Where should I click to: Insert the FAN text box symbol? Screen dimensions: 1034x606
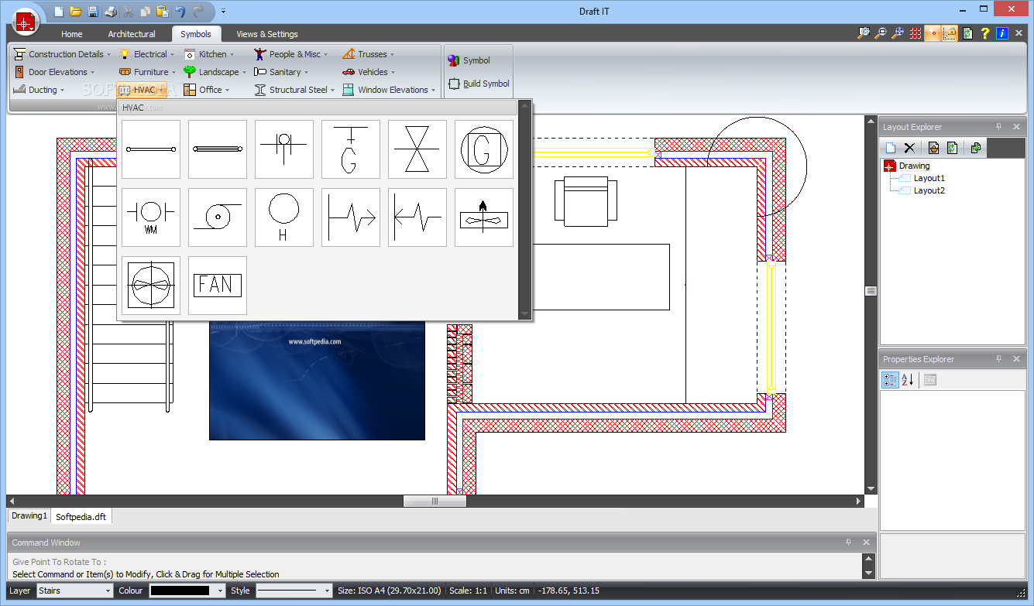[218, 286]
